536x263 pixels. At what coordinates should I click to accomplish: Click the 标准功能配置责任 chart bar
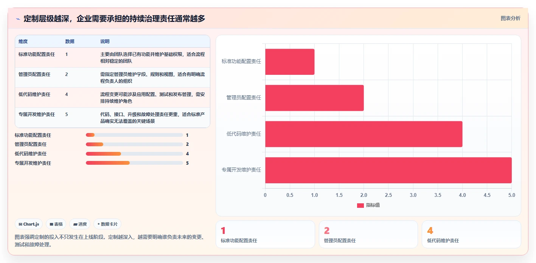point(290,62)
